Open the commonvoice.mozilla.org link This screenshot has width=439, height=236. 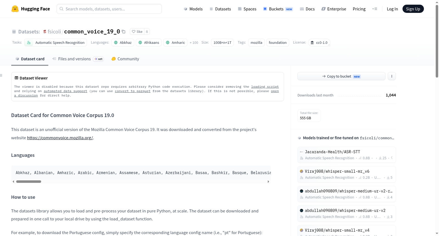[60, 138]
